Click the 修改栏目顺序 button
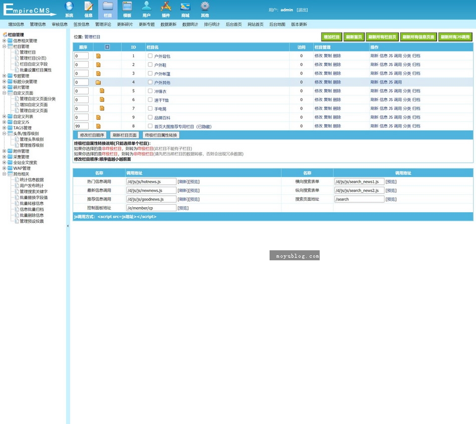Image resolution: width=476 pixels, height=424 pixels. click(92, 135)
